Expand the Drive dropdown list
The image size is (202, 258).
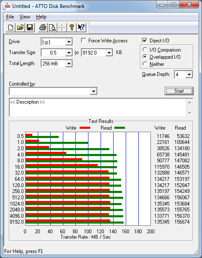tap(69, 42)
